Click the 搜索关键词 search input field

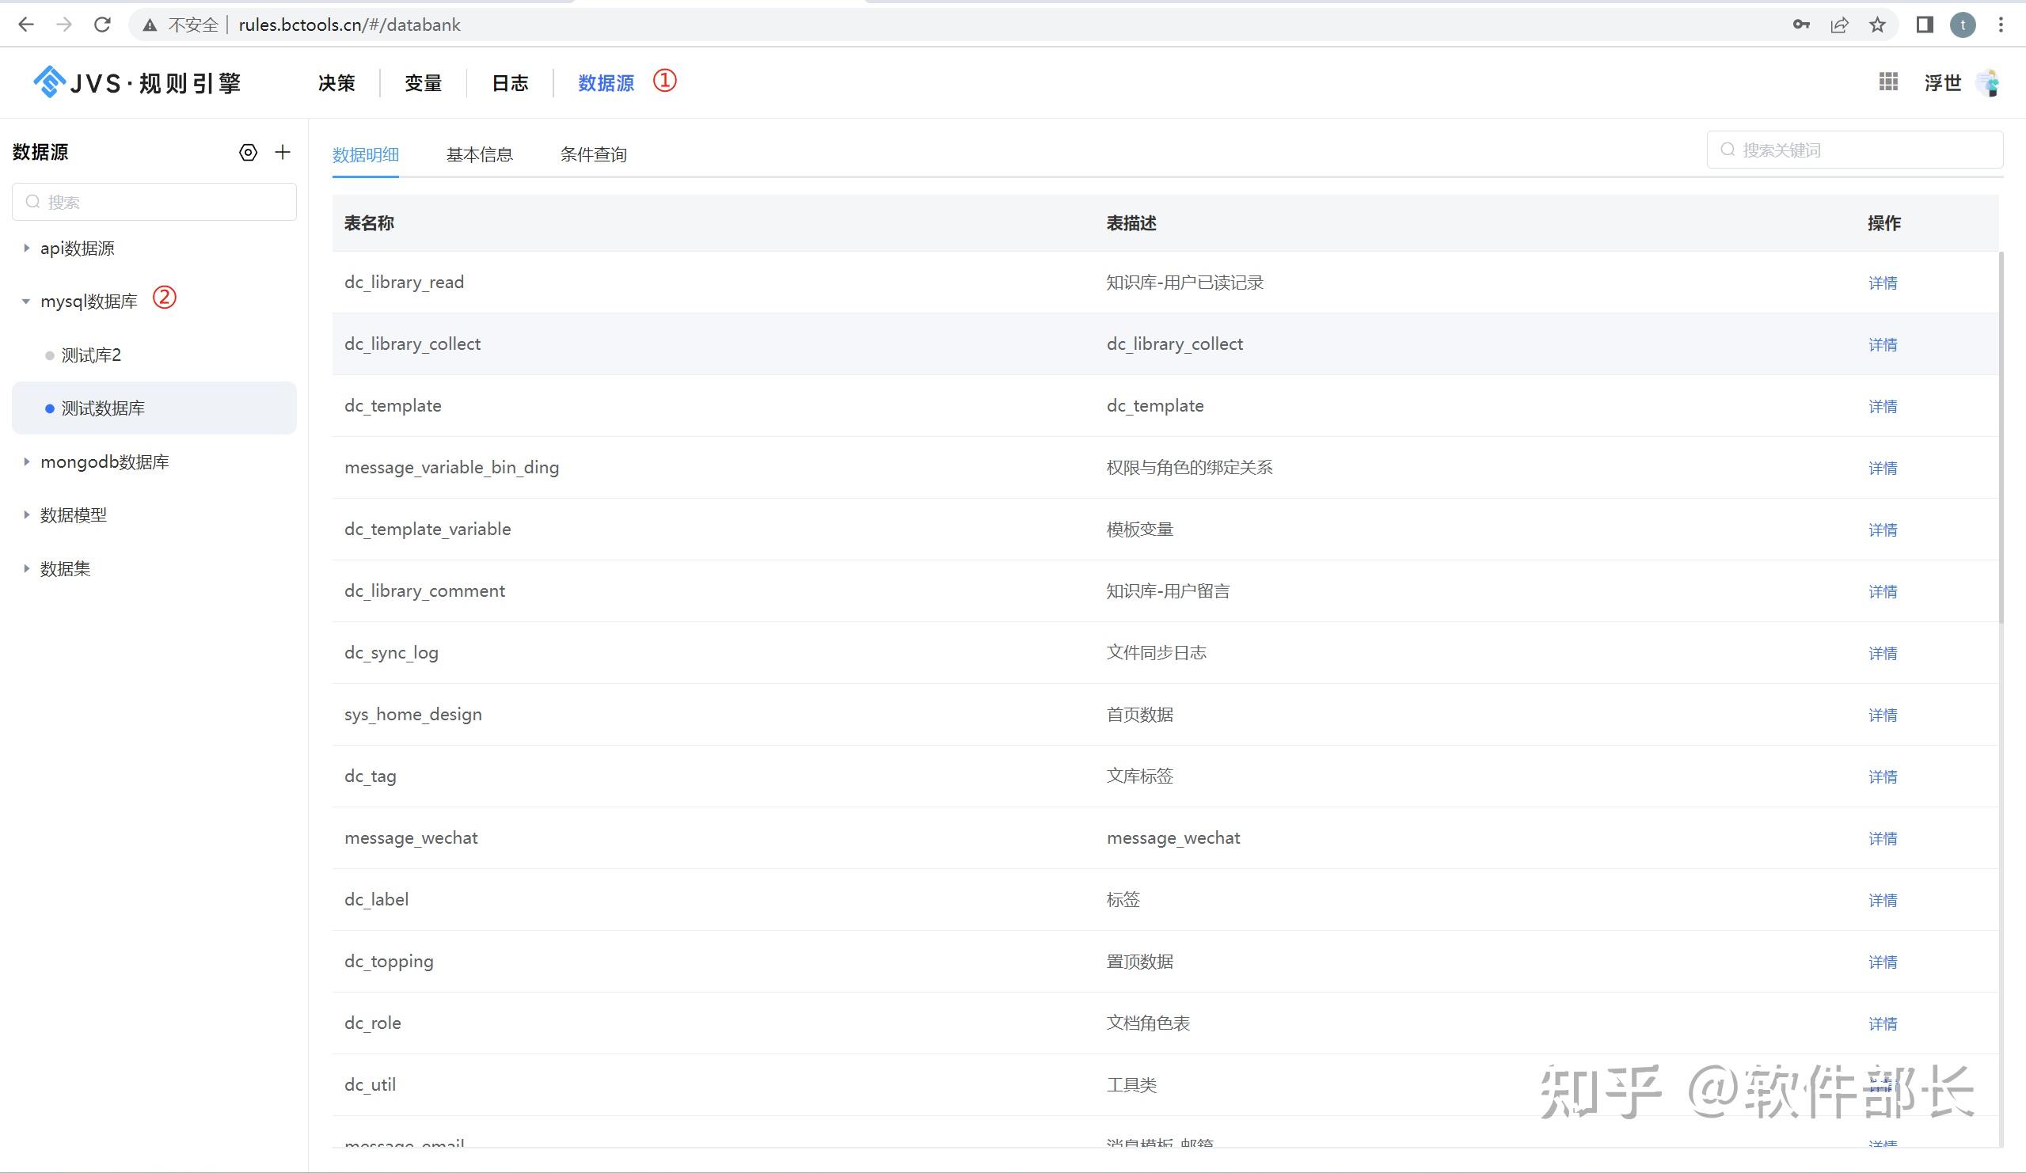1853,149
